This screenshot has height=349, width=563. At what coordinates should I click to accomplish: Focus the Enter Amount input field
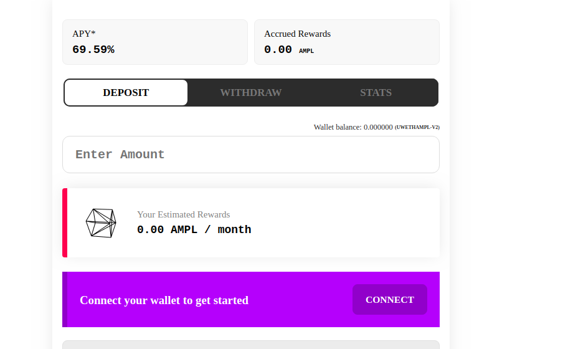tap(250, 155)
